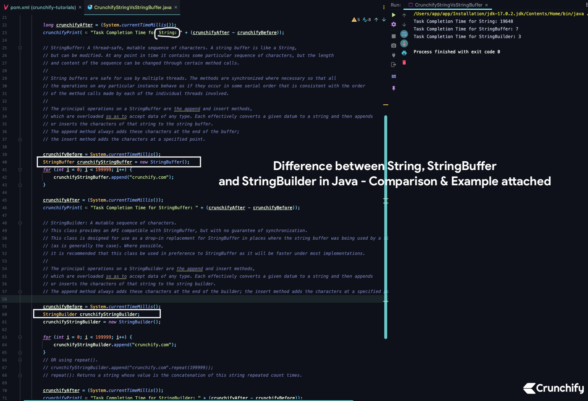Collapse the comment block at line 25
588x401 pixels.
click(20, 48)
